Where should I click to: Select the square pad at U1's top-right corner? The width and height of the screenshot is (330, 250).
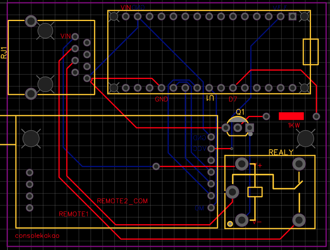293,16
